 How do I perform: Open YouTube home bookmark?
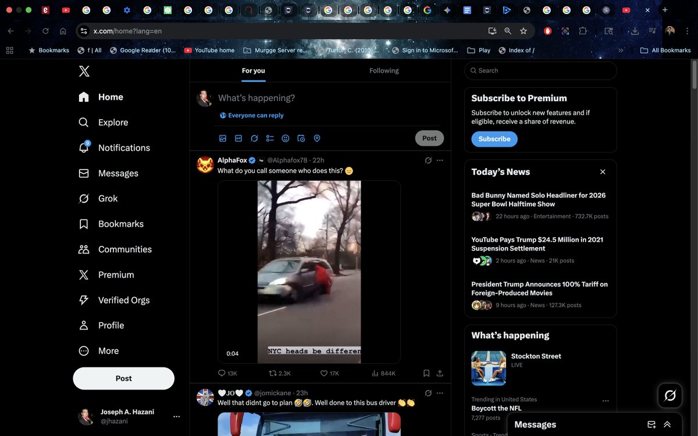(209, 51)
